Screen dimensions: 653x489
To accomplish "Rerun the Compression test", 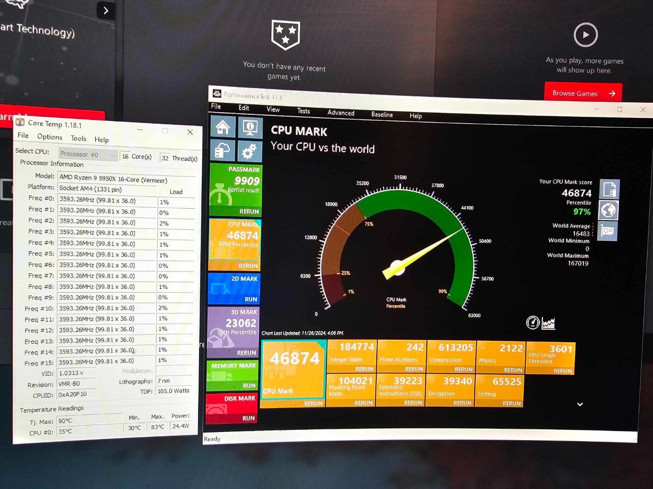I will click(x=463, y=369).
